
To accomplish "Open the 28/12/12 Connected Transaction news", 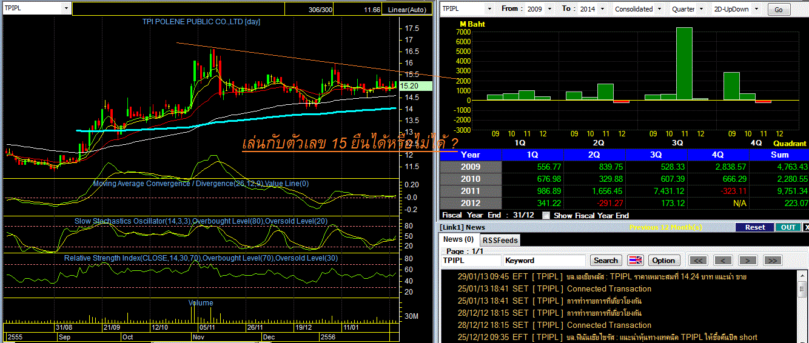I will point(554,325).
